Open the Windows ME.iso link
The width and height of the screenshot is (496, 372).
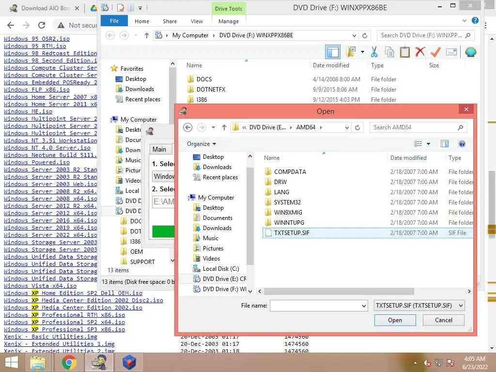point(28,111)
